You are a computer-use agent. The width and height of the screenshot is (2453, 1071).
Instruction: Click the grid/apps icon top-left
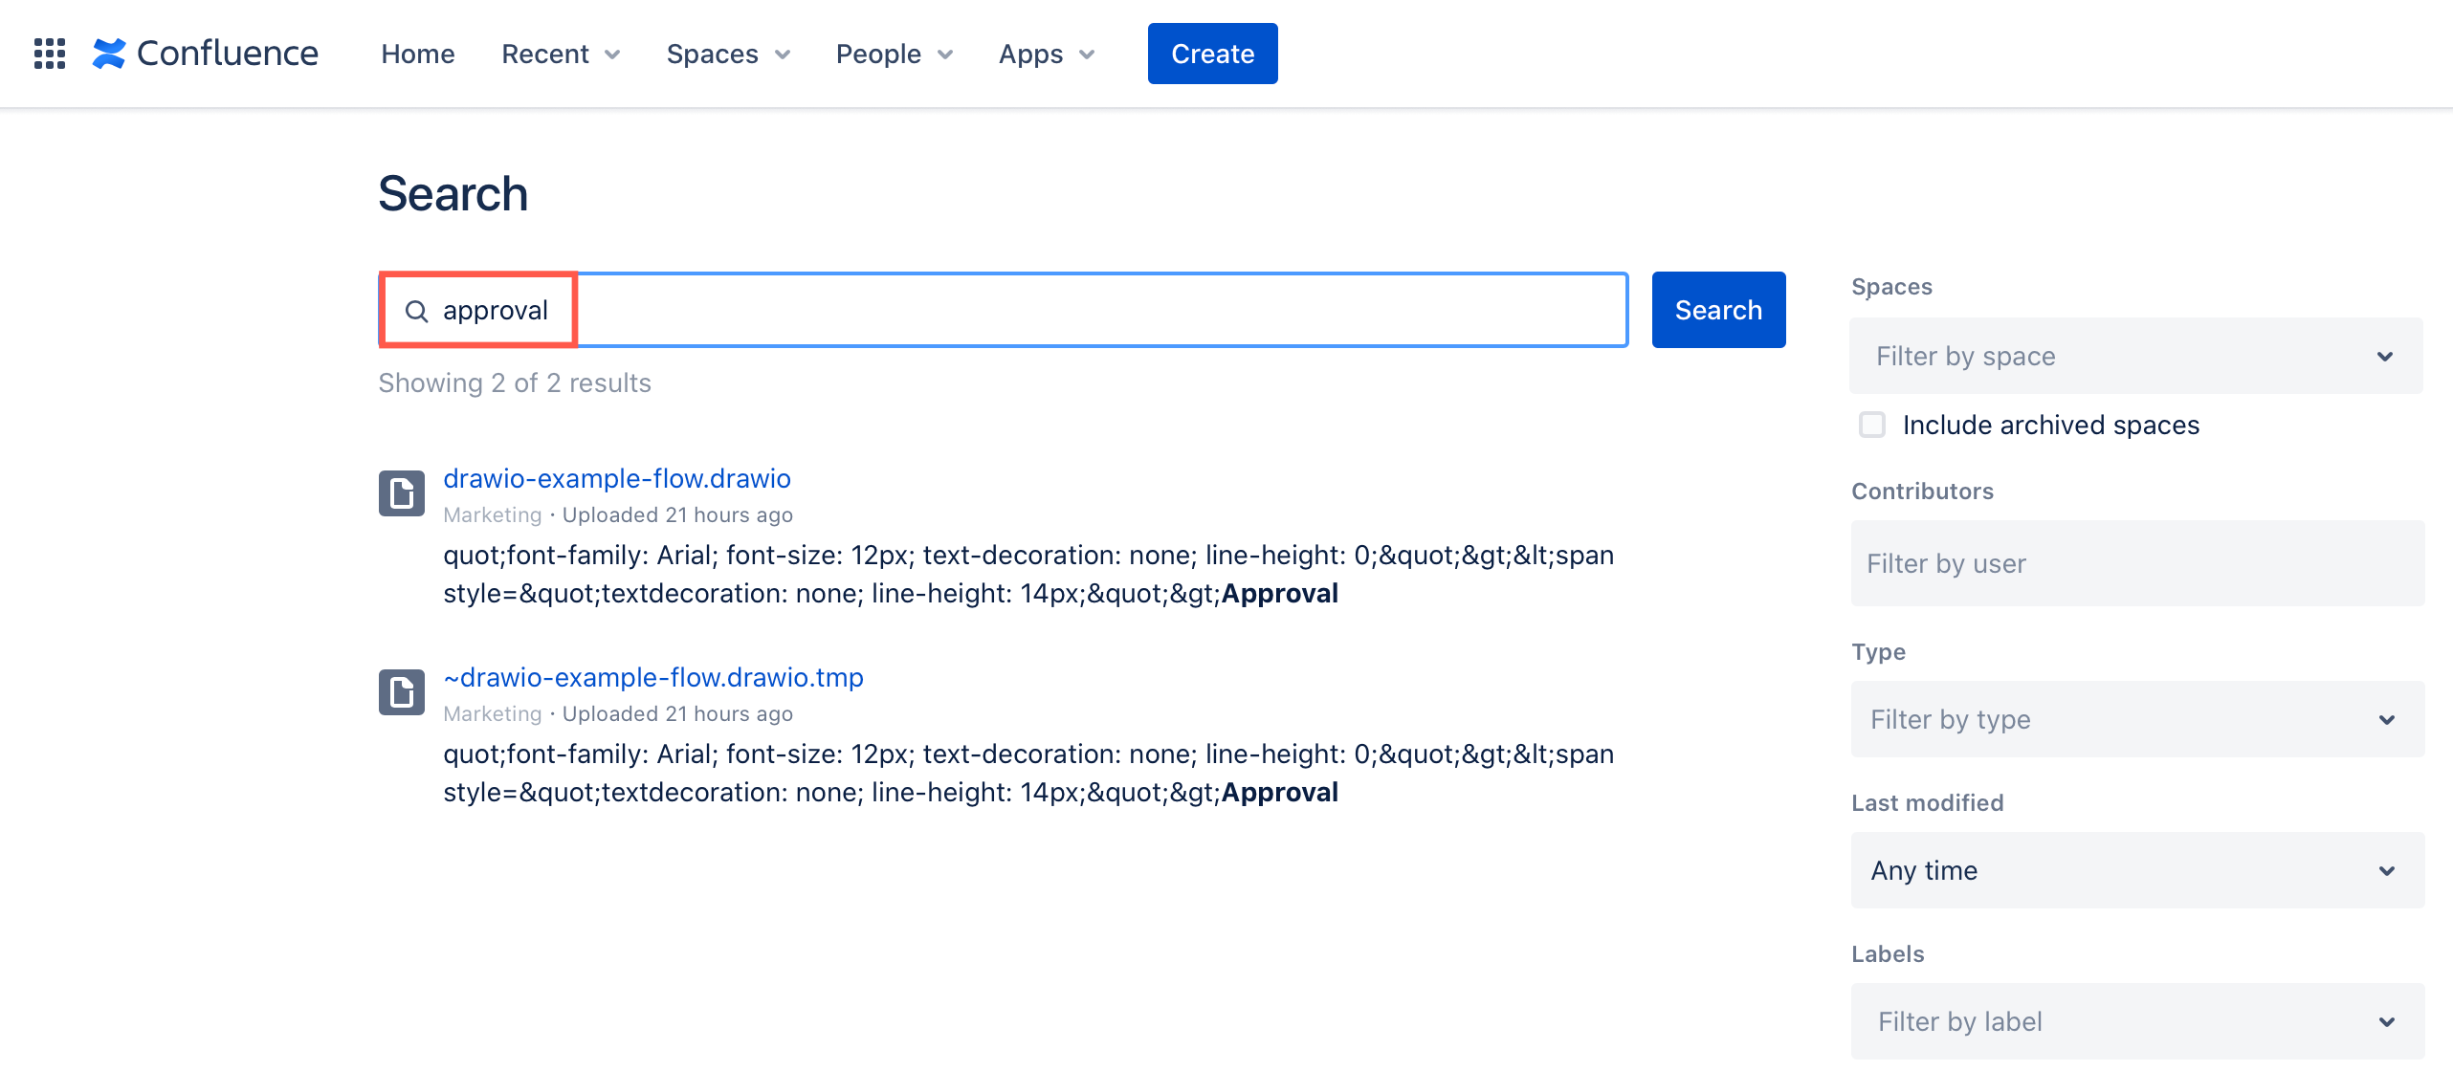click(x=49, y=54)
